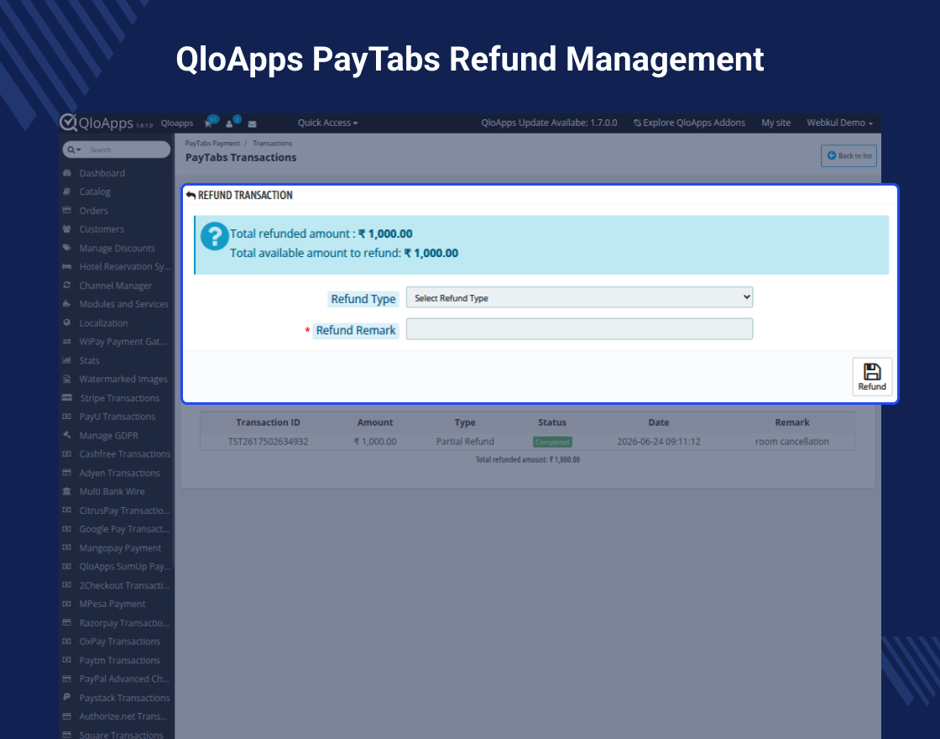Click the Manage Discounts tag icon
This screenshot has width=940, height=739.
66,248
